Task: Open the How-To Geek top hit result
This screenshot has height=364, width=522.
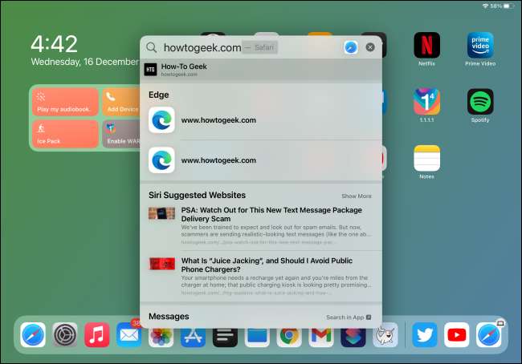Action: tap(261, 70)
